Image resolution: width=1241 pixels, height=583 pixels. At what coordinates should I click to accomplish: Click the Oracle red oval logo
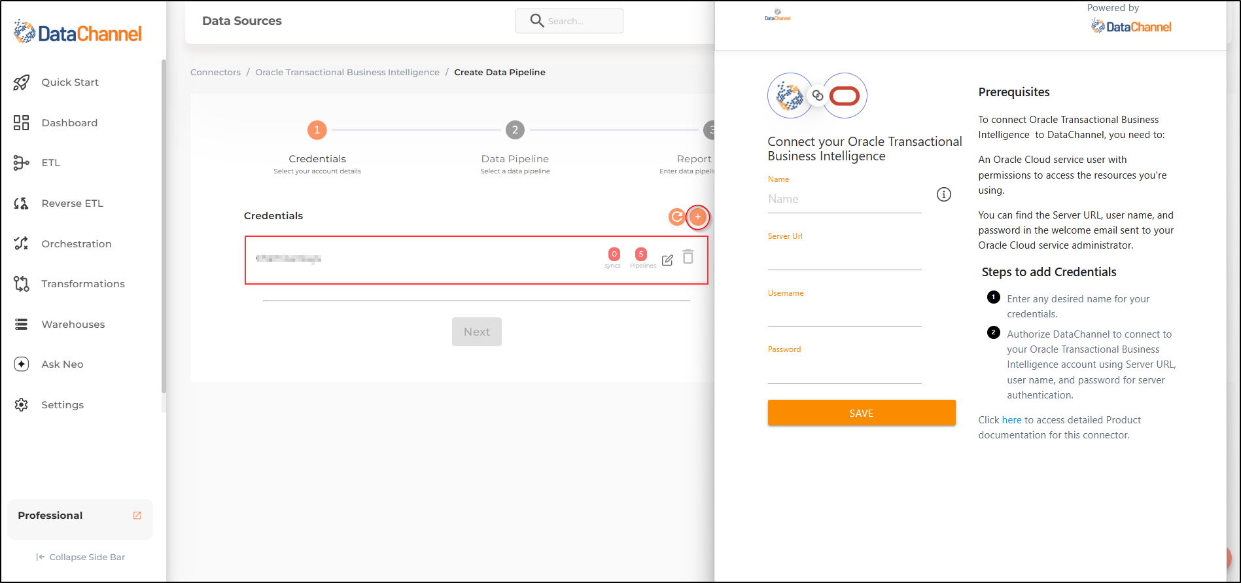pyautogui.click(x=845, y=96)
